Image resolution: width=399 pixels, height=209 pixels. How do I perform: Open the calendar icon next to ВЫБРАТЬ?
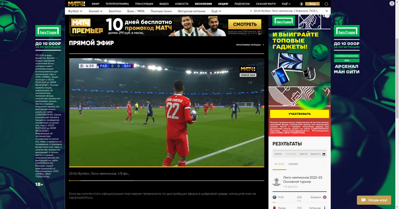click(323, 154)
